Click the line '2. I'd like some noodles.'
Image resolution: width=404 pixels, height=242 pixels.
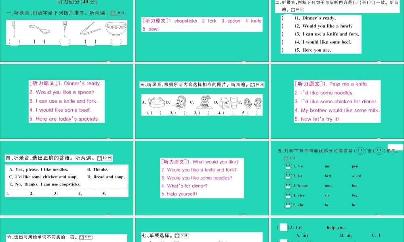coord(324,93)
